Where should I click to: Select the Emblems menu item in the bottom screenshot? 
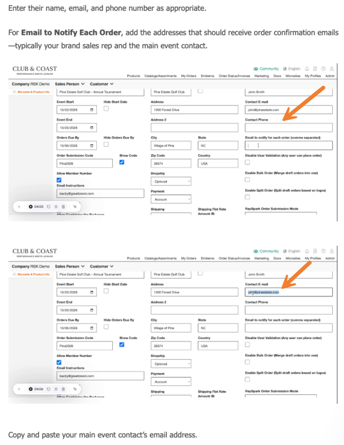[x=207, y=258]
